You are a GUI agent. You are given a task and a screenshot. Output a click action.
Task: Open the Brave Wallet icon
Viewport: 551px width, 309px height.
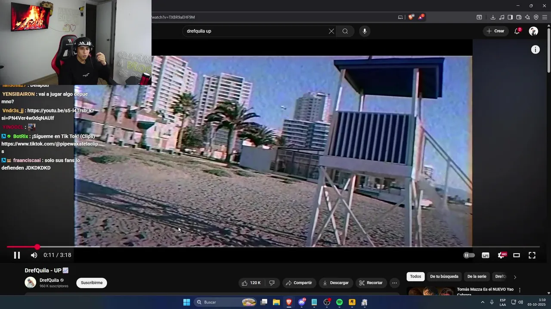[x=519, y=17]
